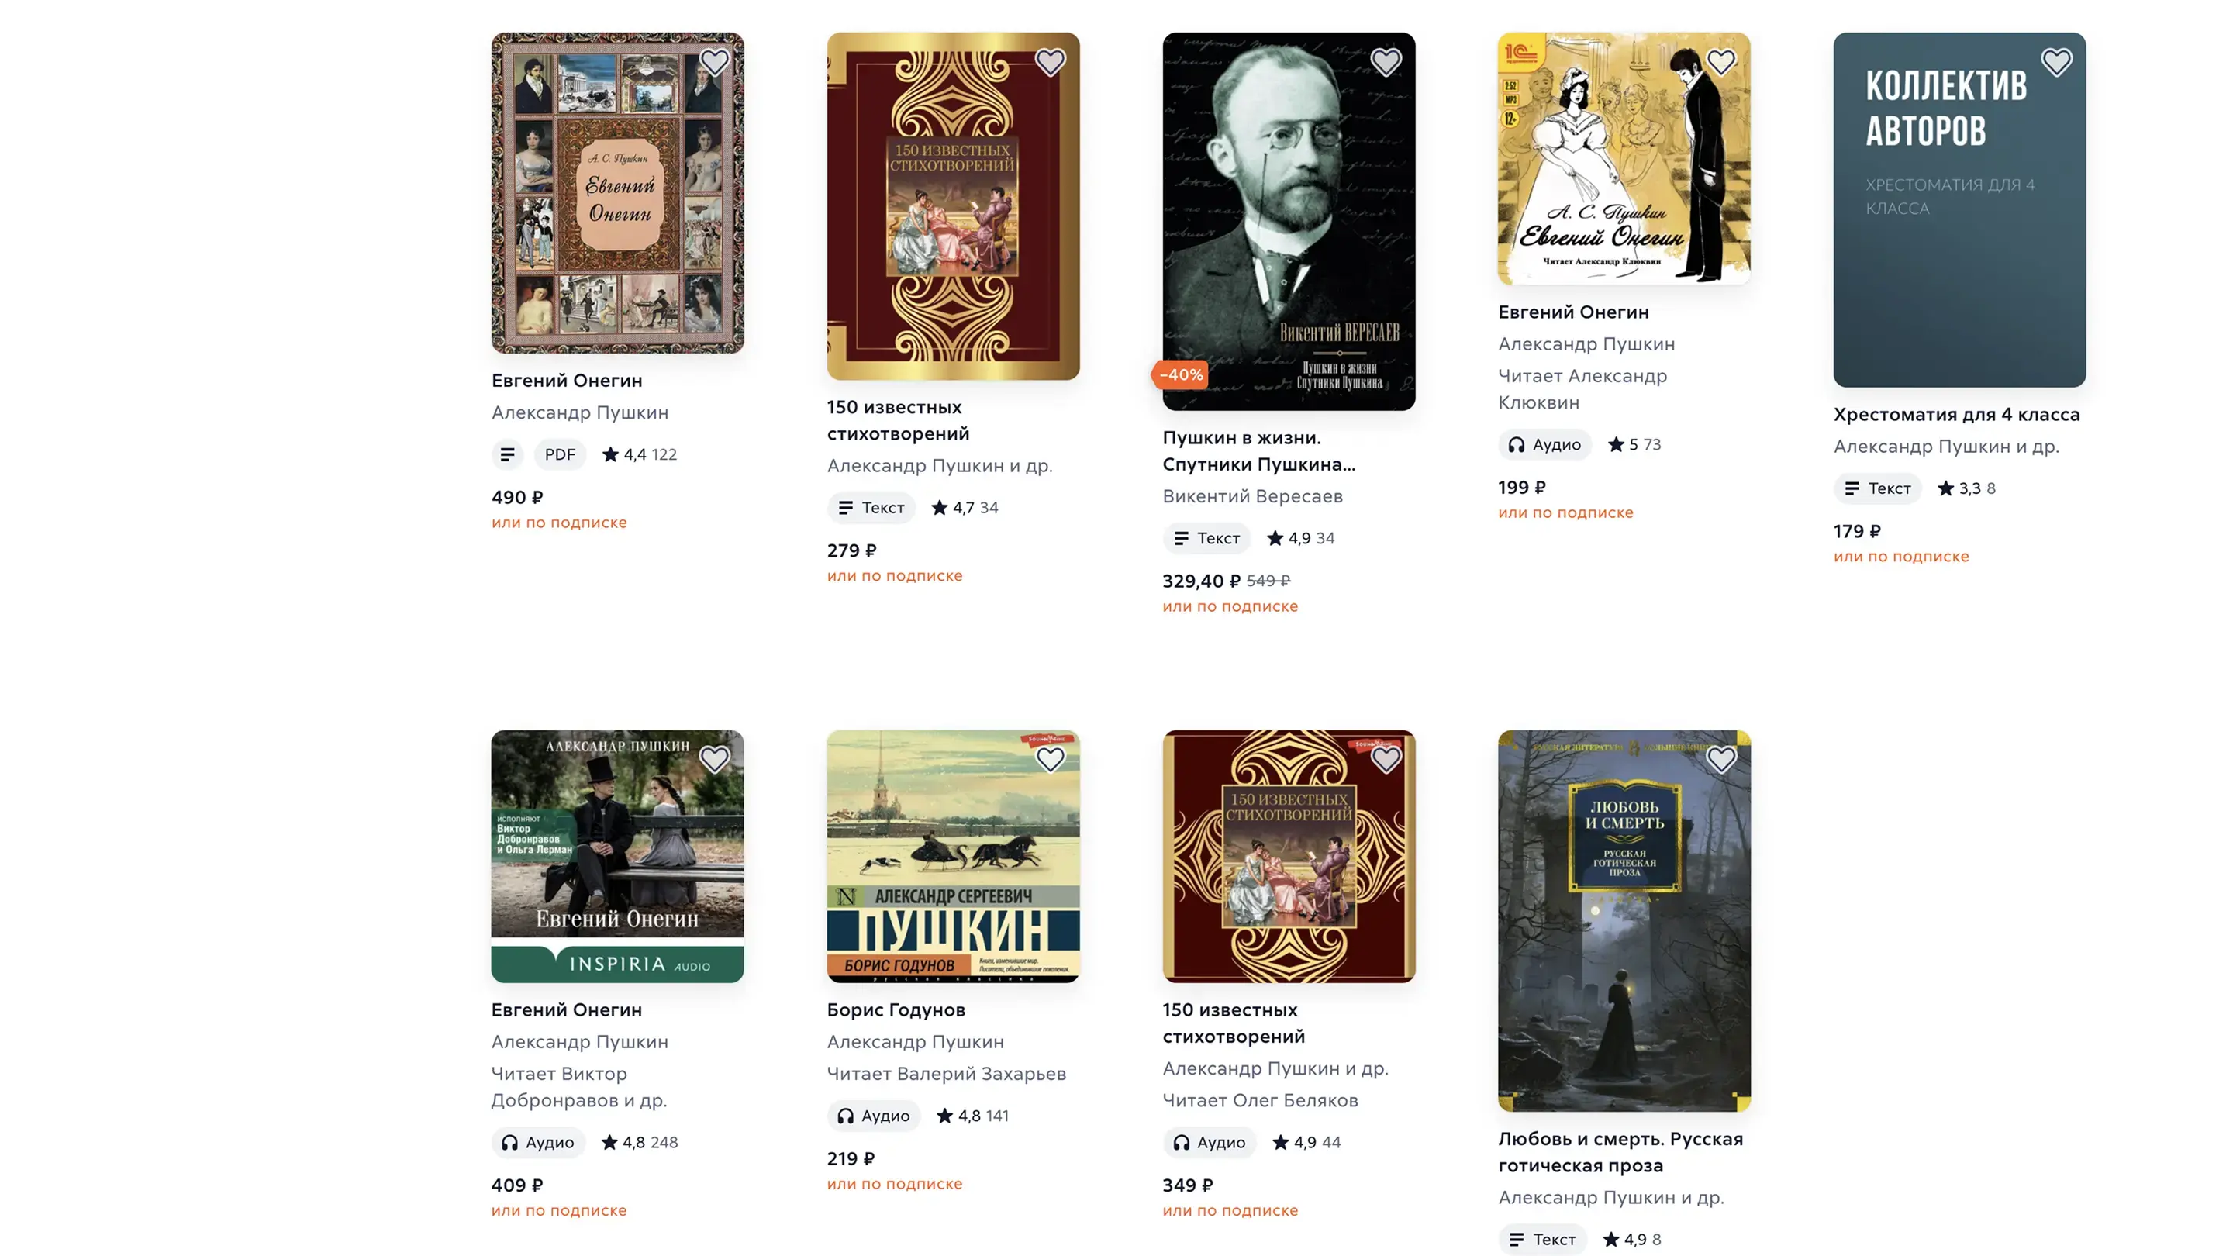Image resolution: width=2233 pixels, height=1256 pixels.
Task: Click the PDF format badge under Евгений Онегин
Action: tap(560, 454)
